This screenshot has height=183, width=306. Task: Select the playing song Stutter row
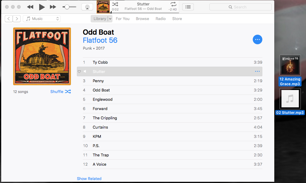[x=170, y=71]
